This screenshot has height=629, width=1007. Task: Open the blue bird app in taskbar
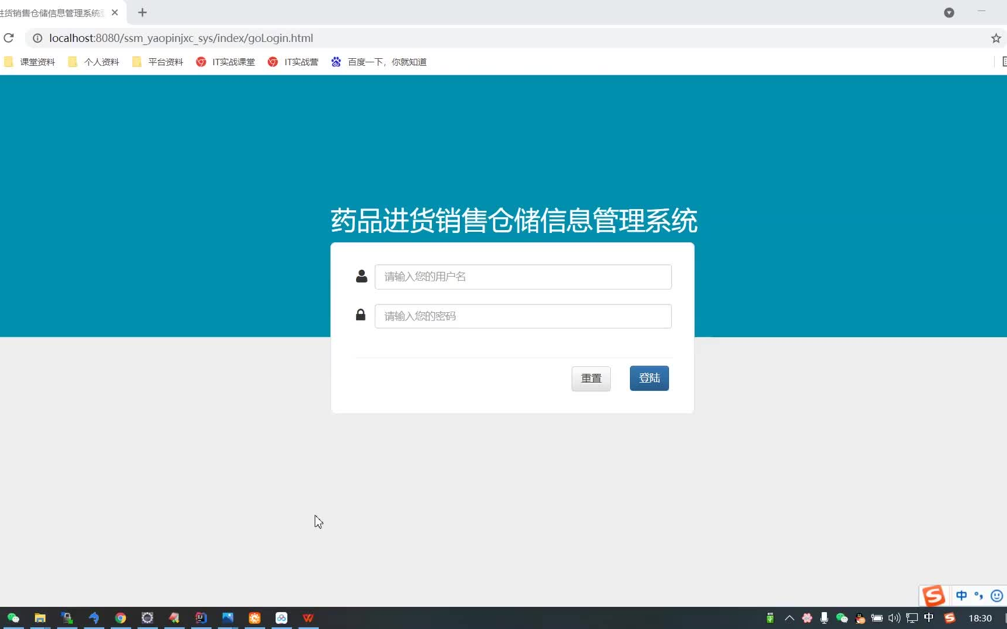point(94,618)
